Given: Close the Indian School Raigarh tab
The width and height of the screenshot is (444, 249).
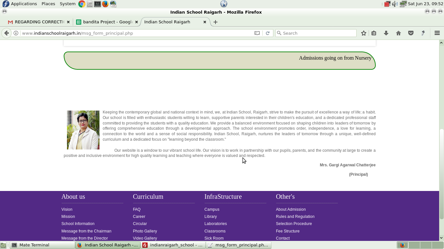Looking at the screenshot, I should point(205,22).
